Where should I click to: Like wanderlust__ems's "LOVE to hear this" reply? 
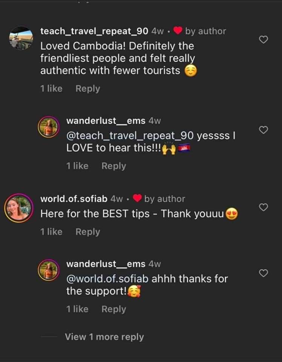(264, 130)
